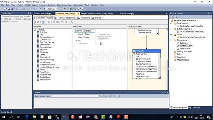
Task: Select StateProvinceName column in Geography table
Action: pyautogui.click(x=143, y=61)
